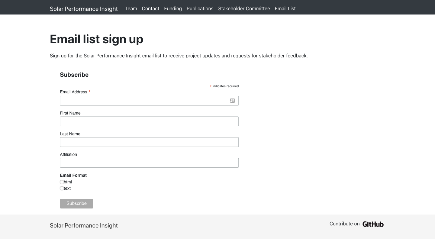
Task: Click the 'Subscribe' form heading
Action: (74, 75)
